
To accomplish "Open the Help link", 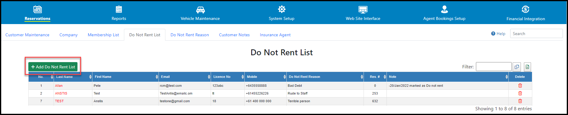I will [498, 34].
